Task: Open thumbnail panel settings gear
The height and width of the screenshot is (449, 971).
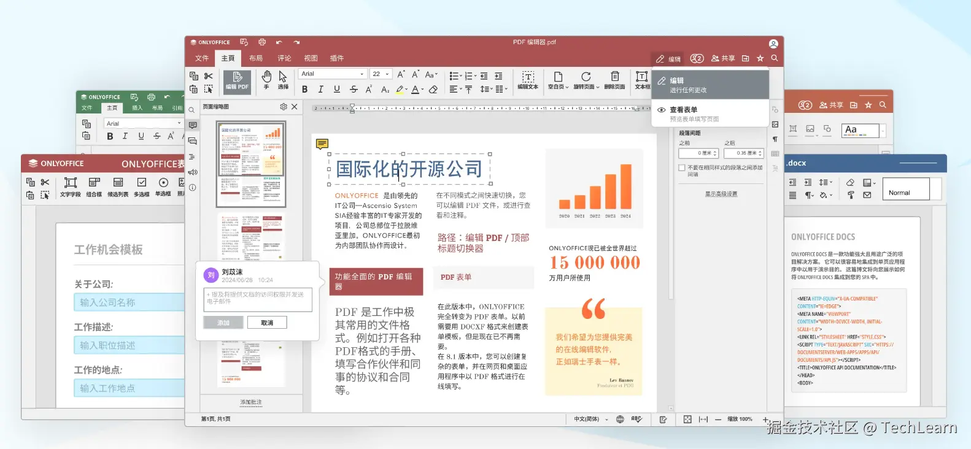Action: pos(284,107)
